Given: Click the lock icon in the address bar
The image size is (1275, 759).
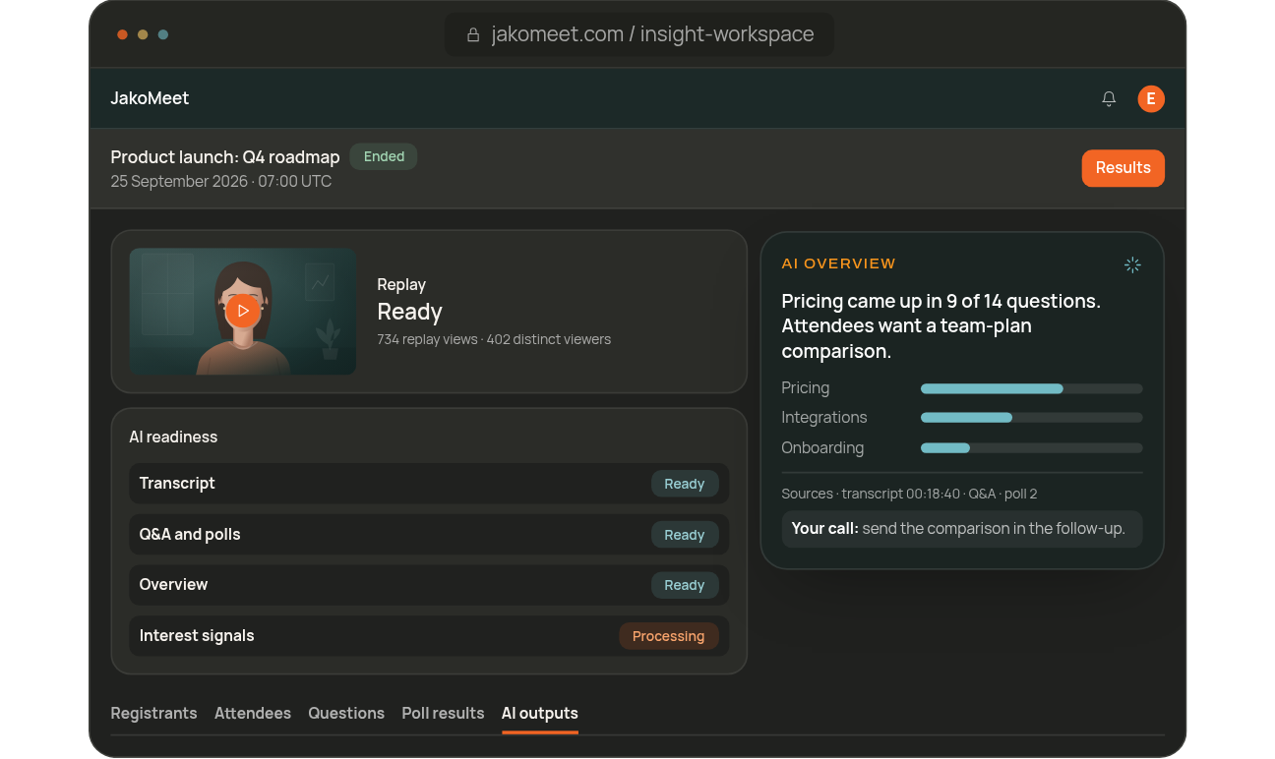Looking at the screenshot, I should 473,34.
